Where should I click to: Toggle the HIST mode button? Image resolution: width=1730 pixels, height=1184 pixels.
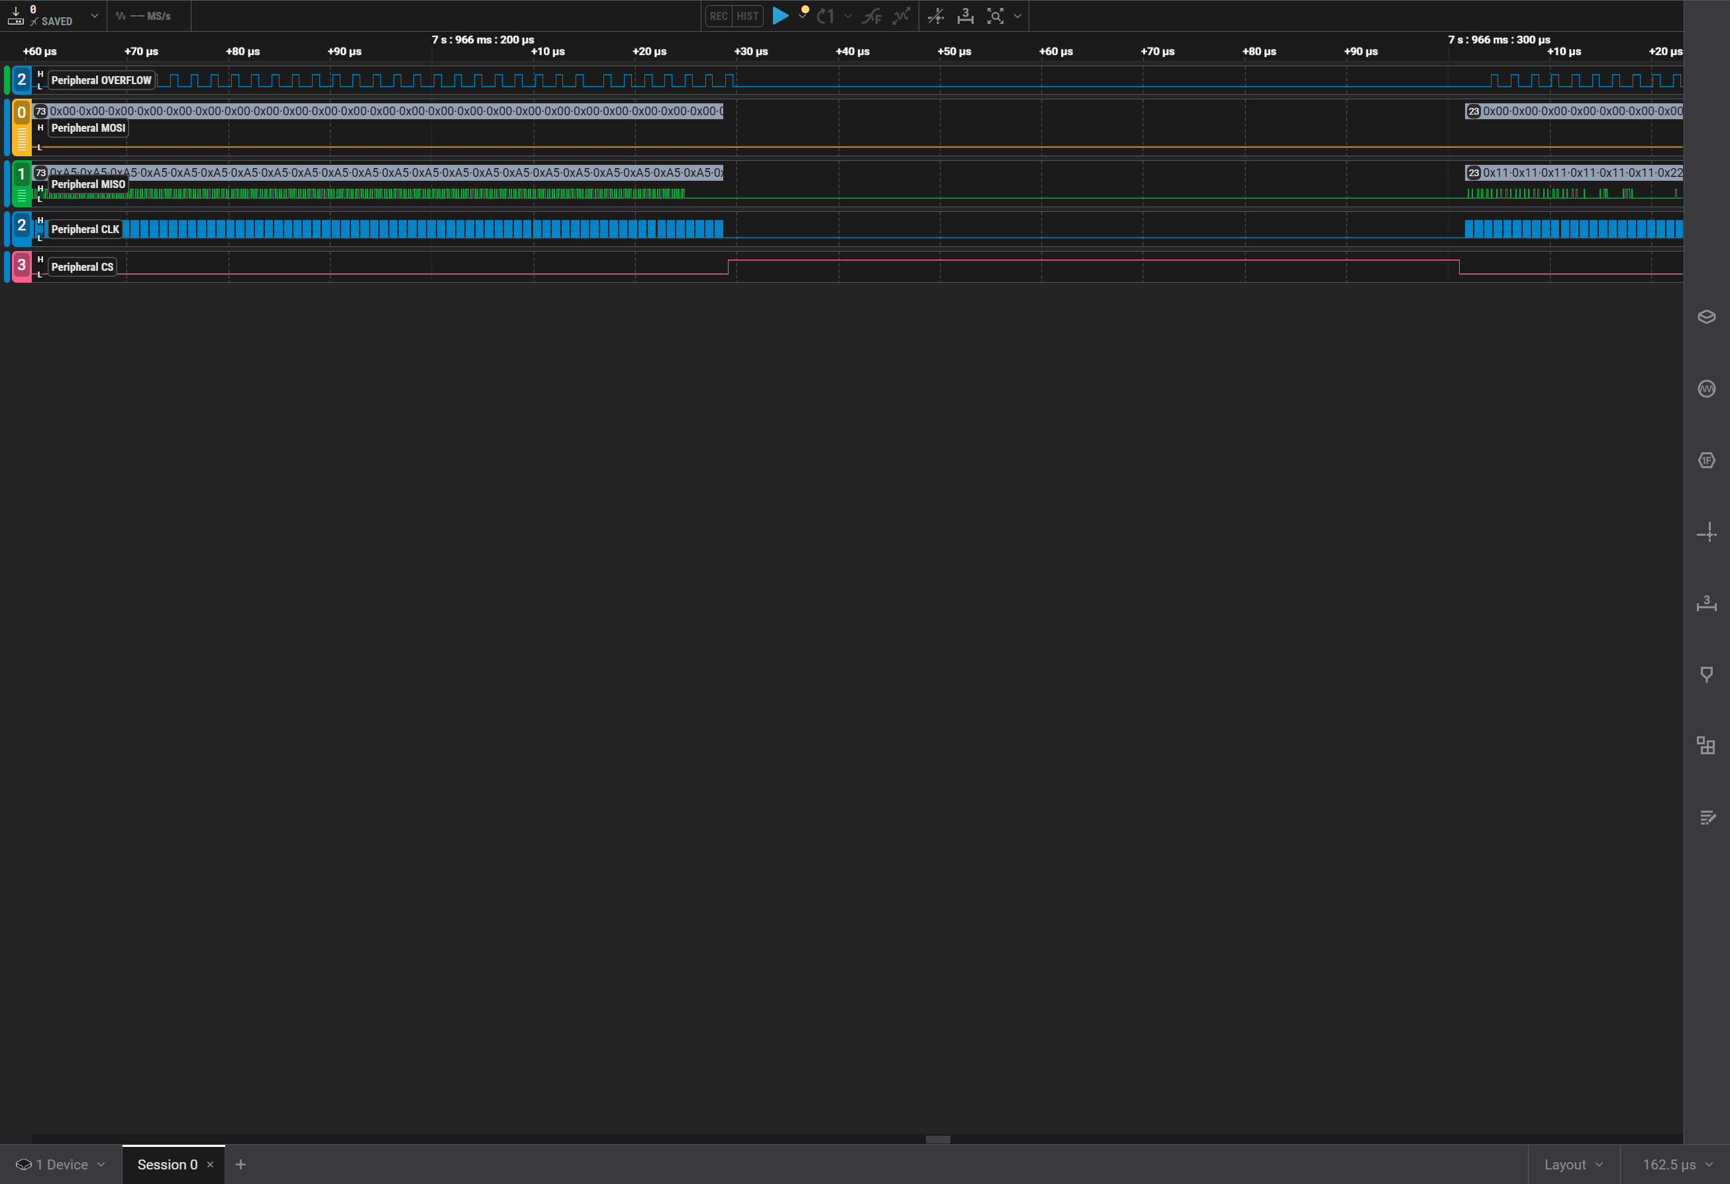(747, 16)
